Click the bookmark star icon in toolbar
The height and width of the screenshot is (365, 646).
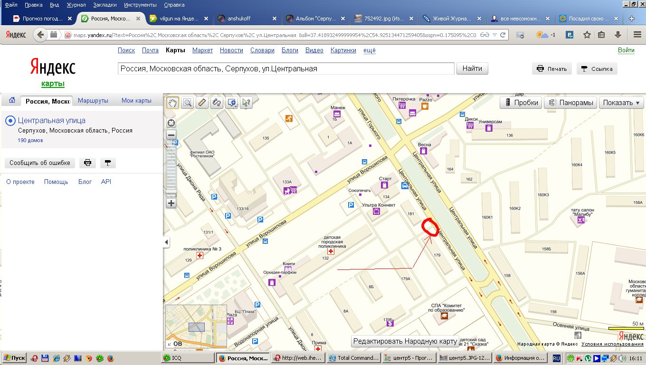pos(587,35)
